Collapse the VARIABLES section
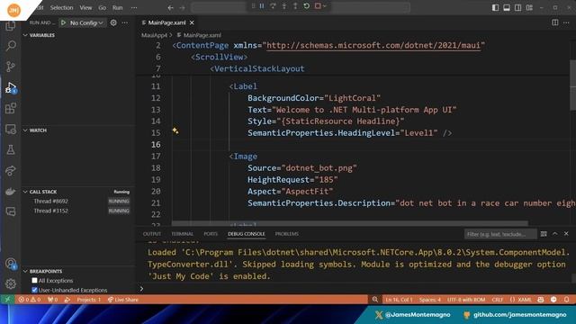Screen dimensions: 576x324 [25, 35]
